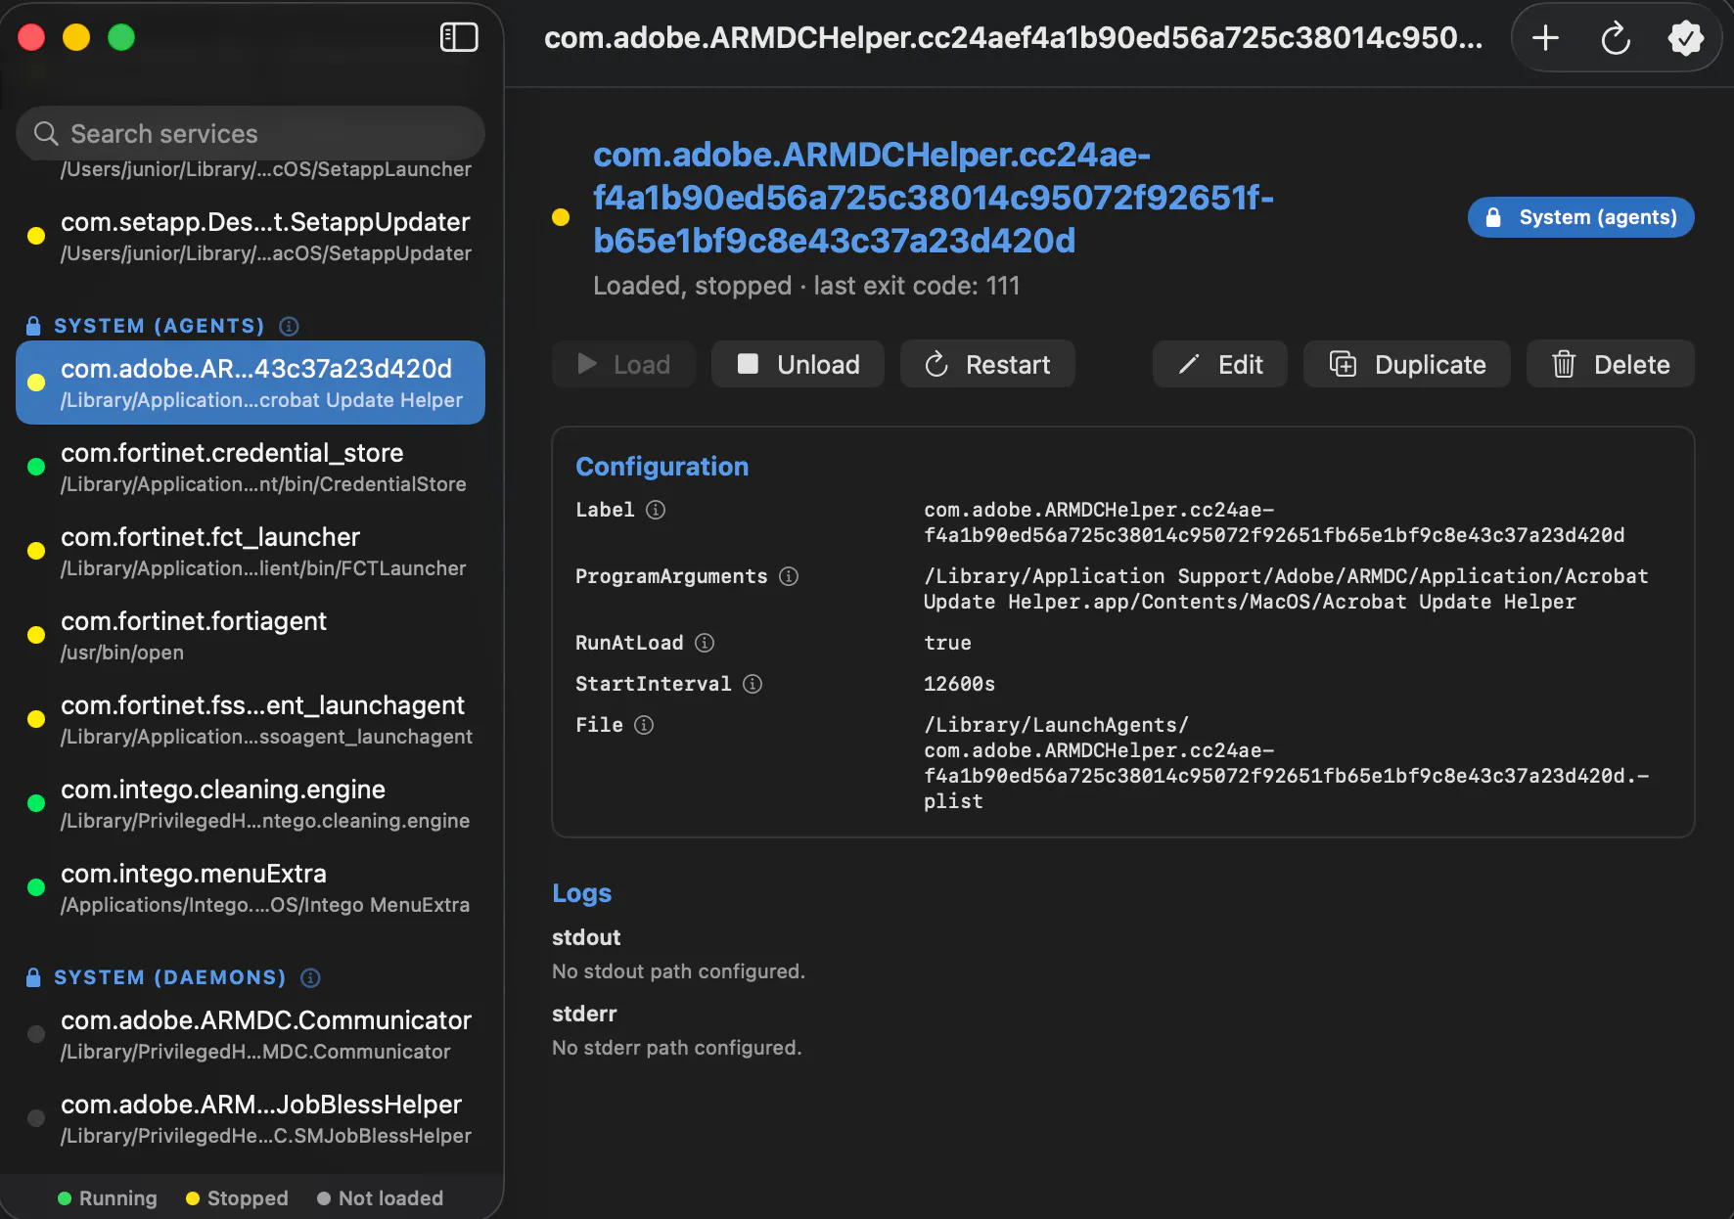This screenshot has width=1734, height=1219.
Task: Click the green full-screen window button
Action: [121, 37]
